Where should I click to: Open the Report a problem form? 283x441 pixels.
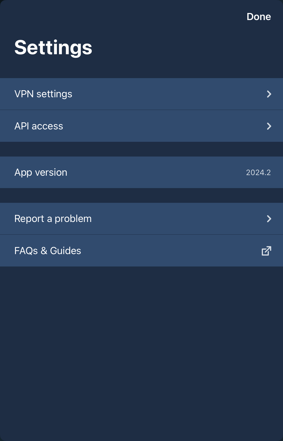click(x=141, y=219)
